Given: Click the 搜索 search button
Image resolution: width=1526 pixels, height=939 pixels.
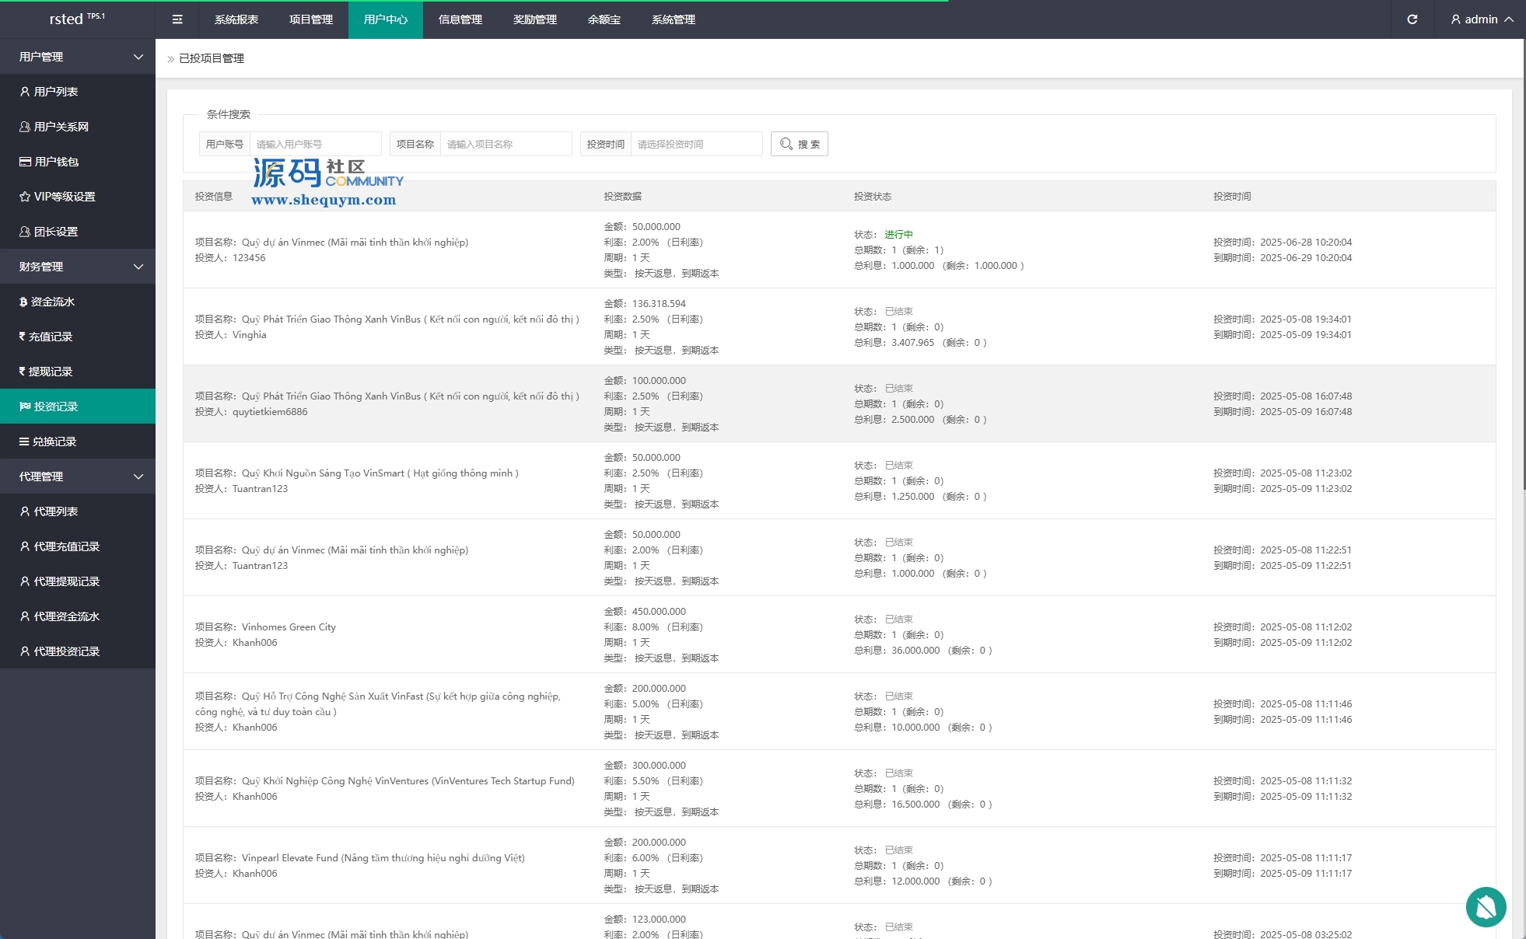Looking at the screenshot, I should click(x=800, y=144).
